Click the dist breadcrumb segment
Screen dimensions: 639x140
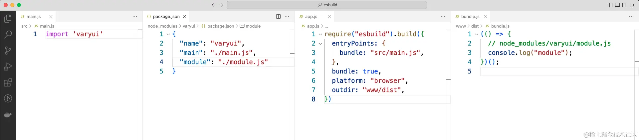tap(475, 26)
